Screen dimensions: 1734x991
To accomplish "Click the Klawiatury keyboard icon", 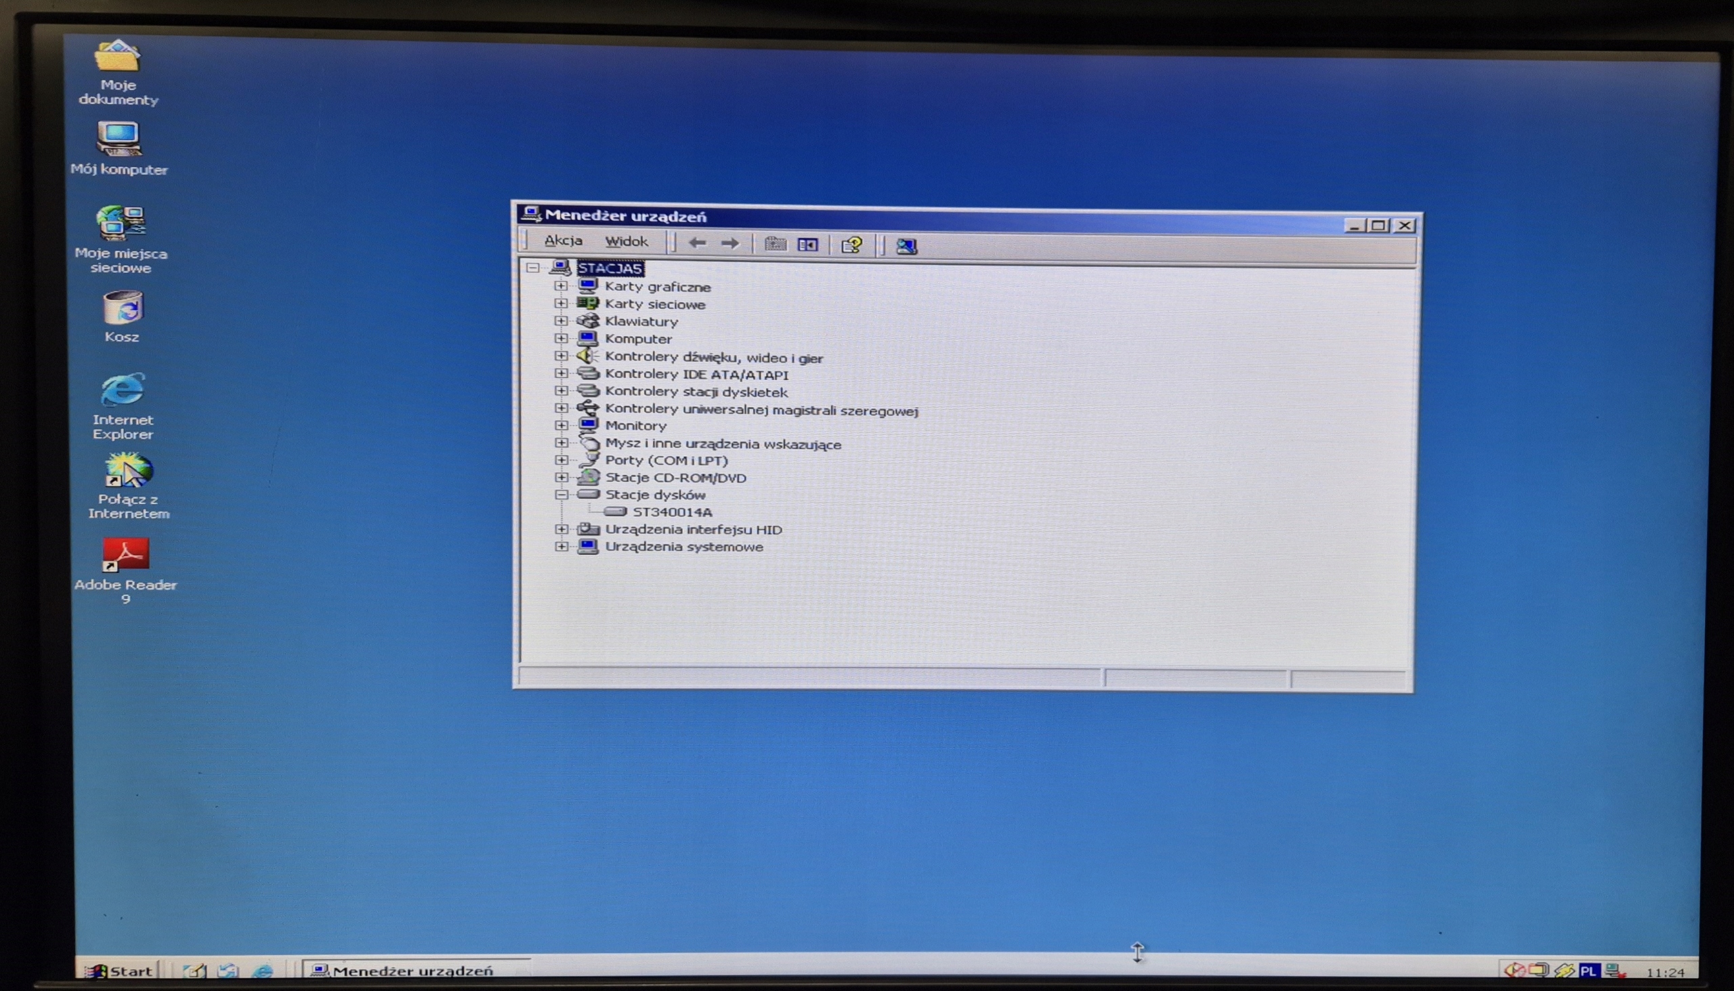I will [x=587, y=320].
